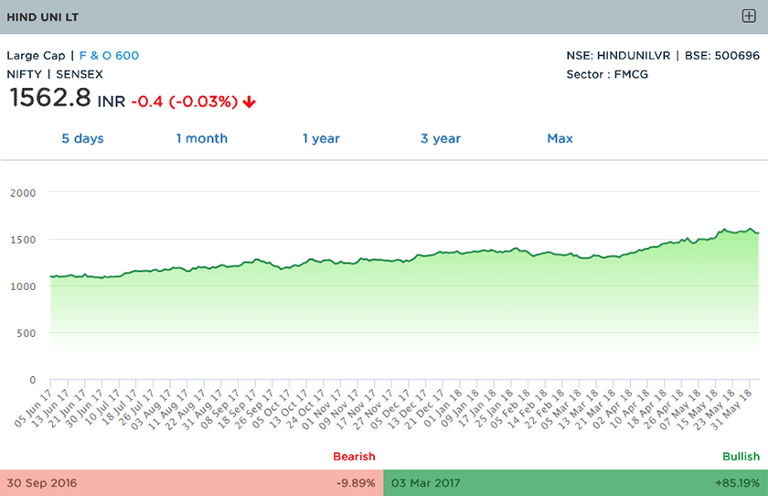The width and height of the screenshot is (768, 496).
Task: Click the 08 Sep 17 x-axis date
Action: (220, 409)
